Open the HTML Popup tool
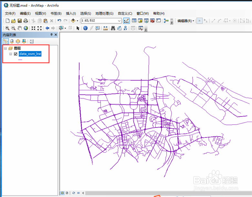The image size is (252, 197). [98, 28]
